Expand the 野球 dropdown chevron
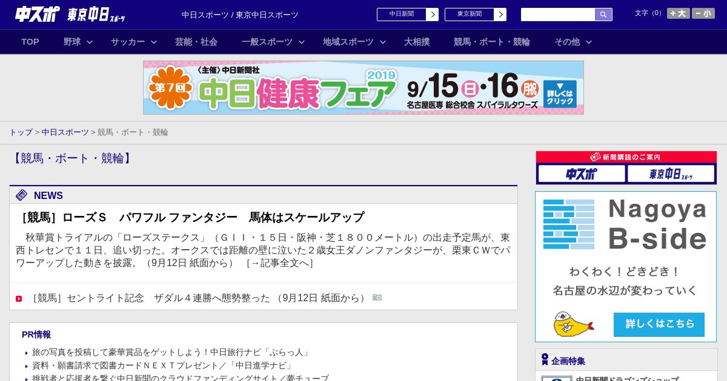This screenshot has width=727, height=381. tap(90, 42)
